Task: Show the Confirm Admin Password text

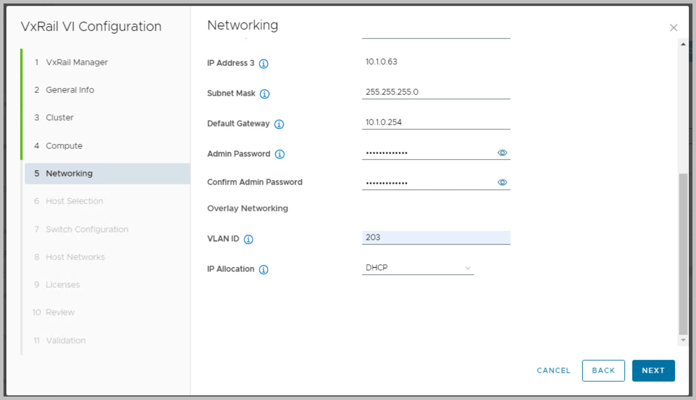Action: (502, 182)
